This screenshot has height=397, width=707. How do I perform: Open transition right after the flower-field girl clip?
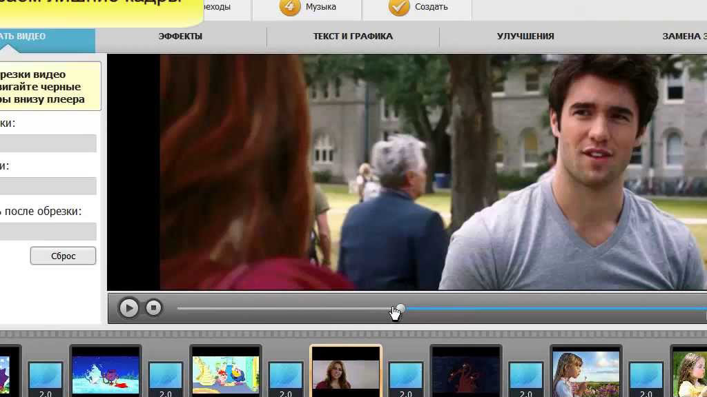(x=646, y=380)
